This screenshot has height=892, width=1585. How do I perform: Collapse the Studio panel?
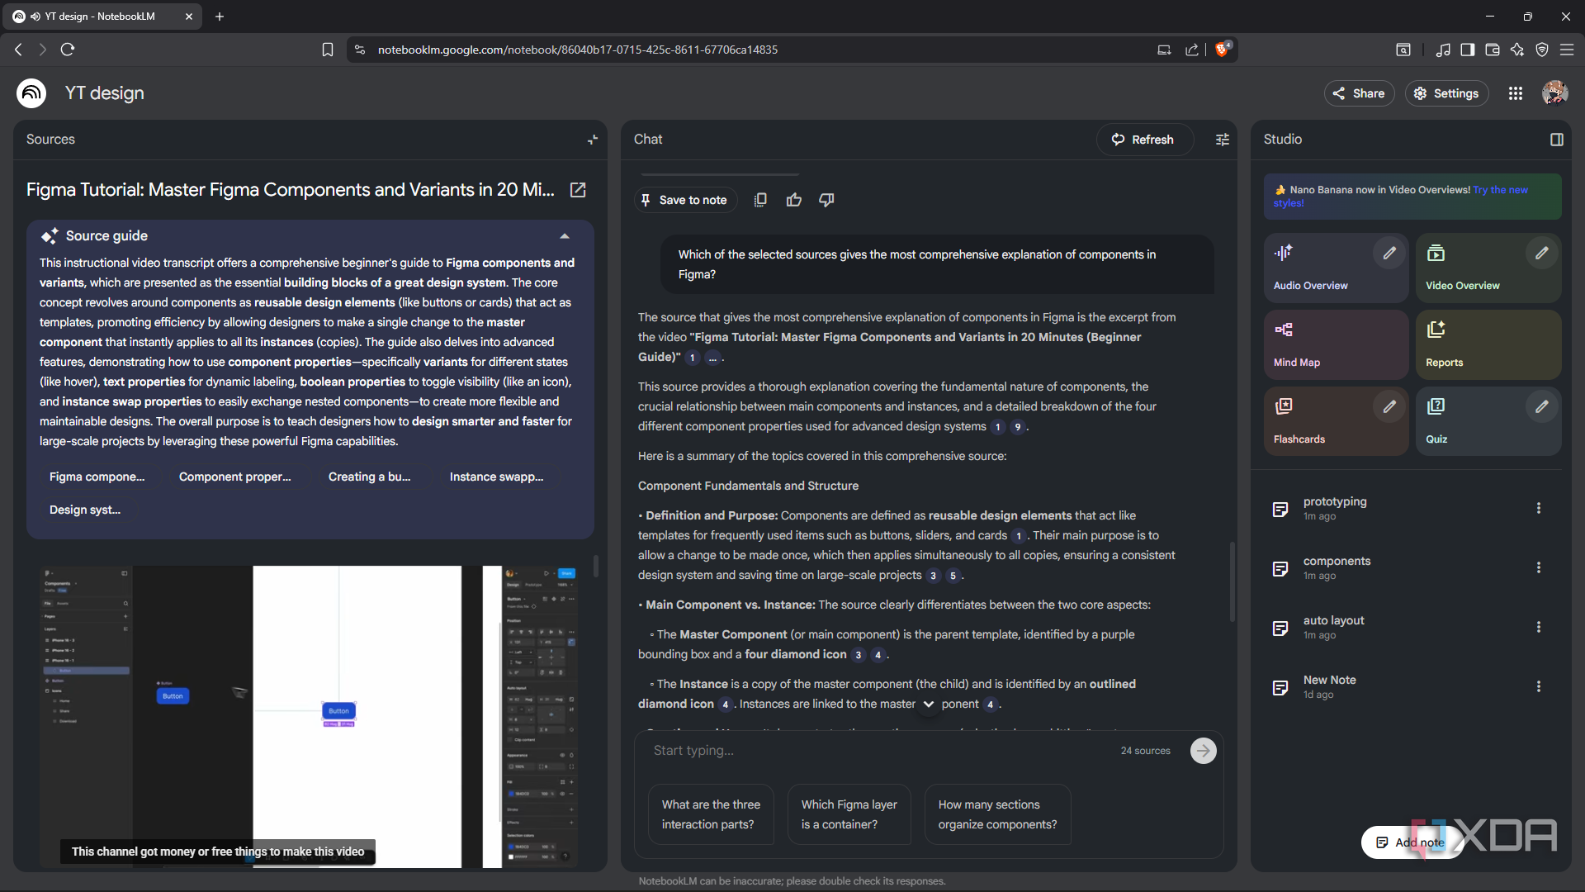point(1557,140)
